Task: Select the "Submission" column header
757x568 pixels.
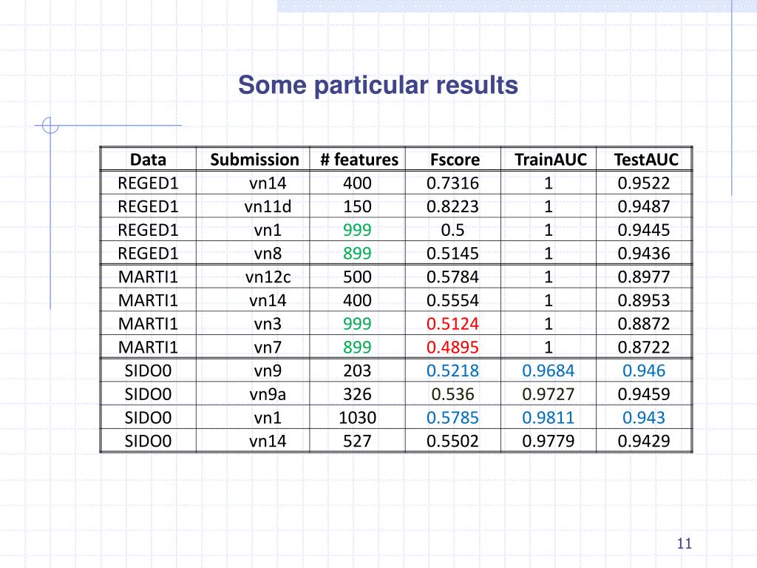Action: (x=254, y=160)
